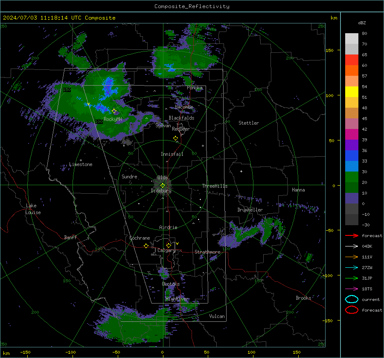
Task: Click the Sylvan label
Action: point(163,126)
